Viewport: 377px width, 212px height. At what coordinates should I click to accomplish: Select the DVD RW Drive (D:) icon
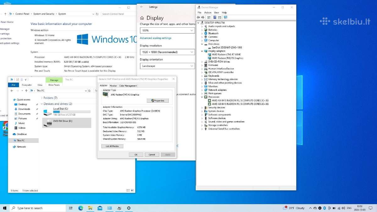pyautogui.click(x=48, y=123)
